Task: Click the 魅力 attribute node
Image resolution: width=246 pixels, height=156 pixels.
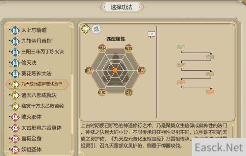Action: [141, 71]
